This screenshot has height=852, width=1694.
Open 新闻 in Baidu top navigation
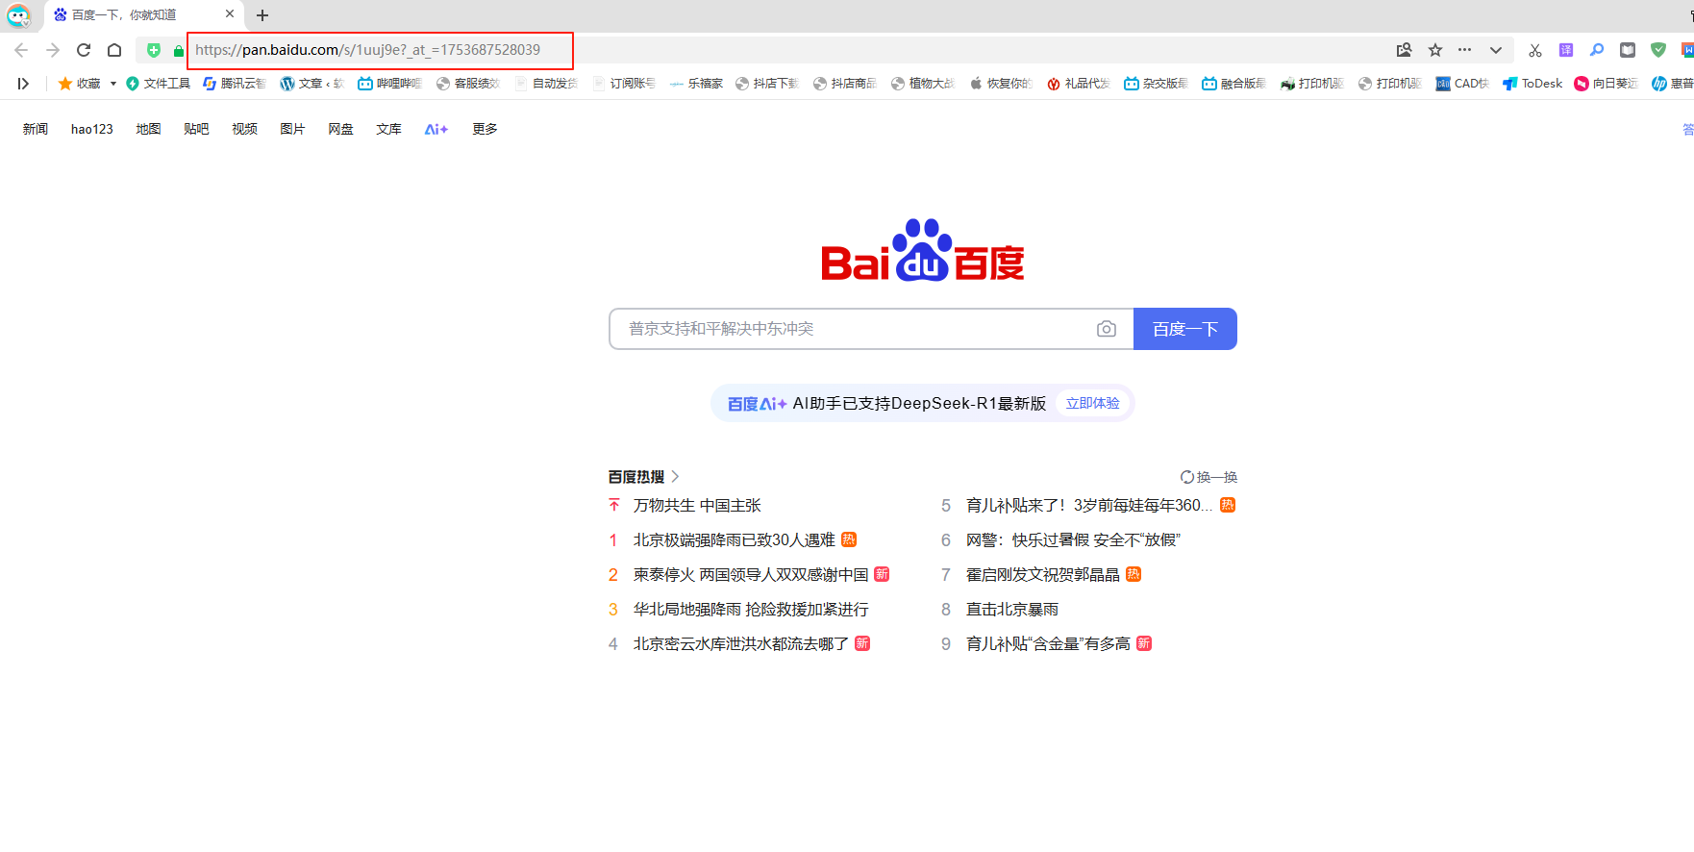[x=36, y=129]
